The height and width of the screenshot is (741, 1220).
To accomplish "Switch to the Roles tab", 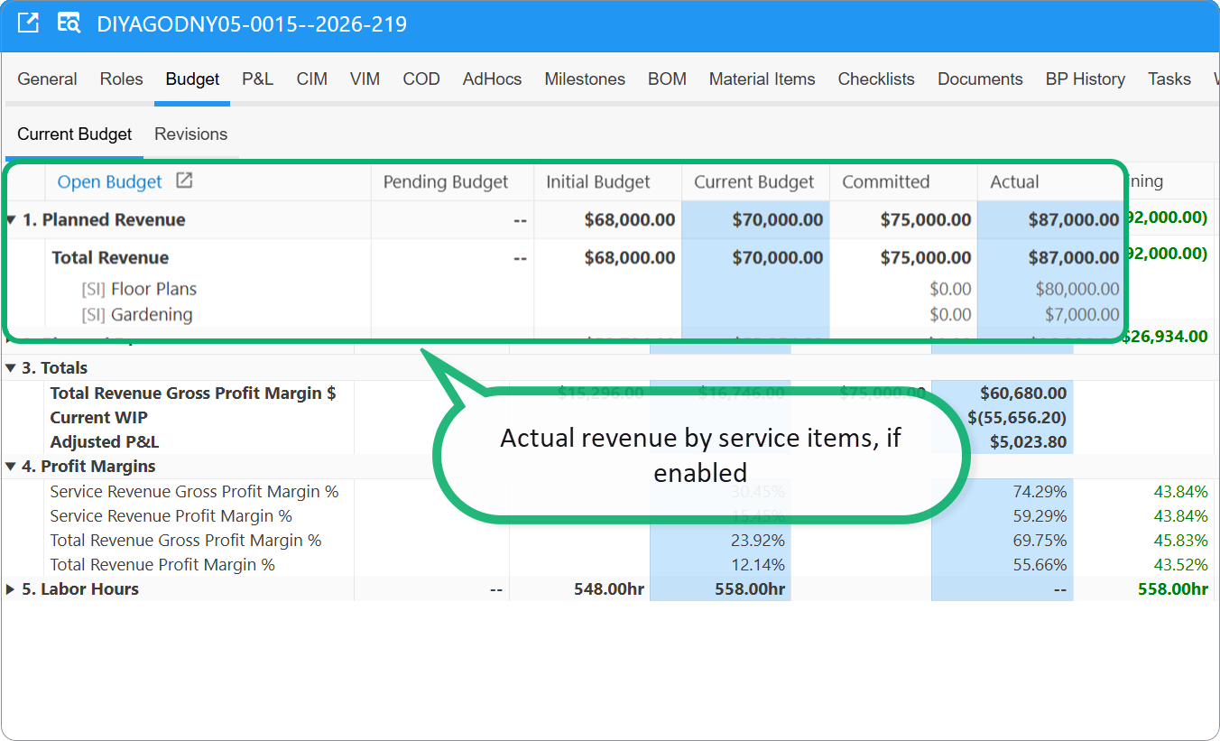I will [121, 79].
